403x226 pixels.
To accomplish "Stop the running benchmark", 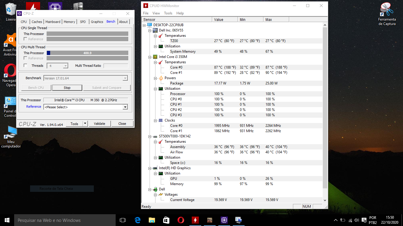I will 67,88.
